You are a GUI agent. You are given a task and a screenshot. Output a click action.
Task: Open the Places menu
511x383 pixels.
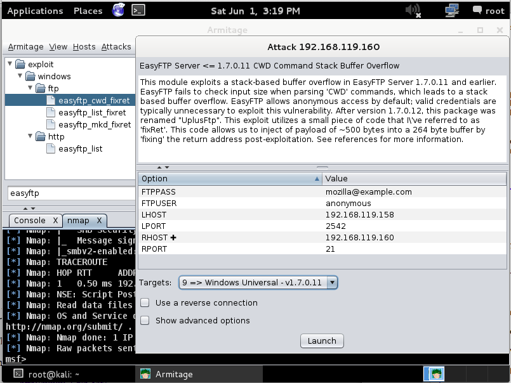pos(88,11)
